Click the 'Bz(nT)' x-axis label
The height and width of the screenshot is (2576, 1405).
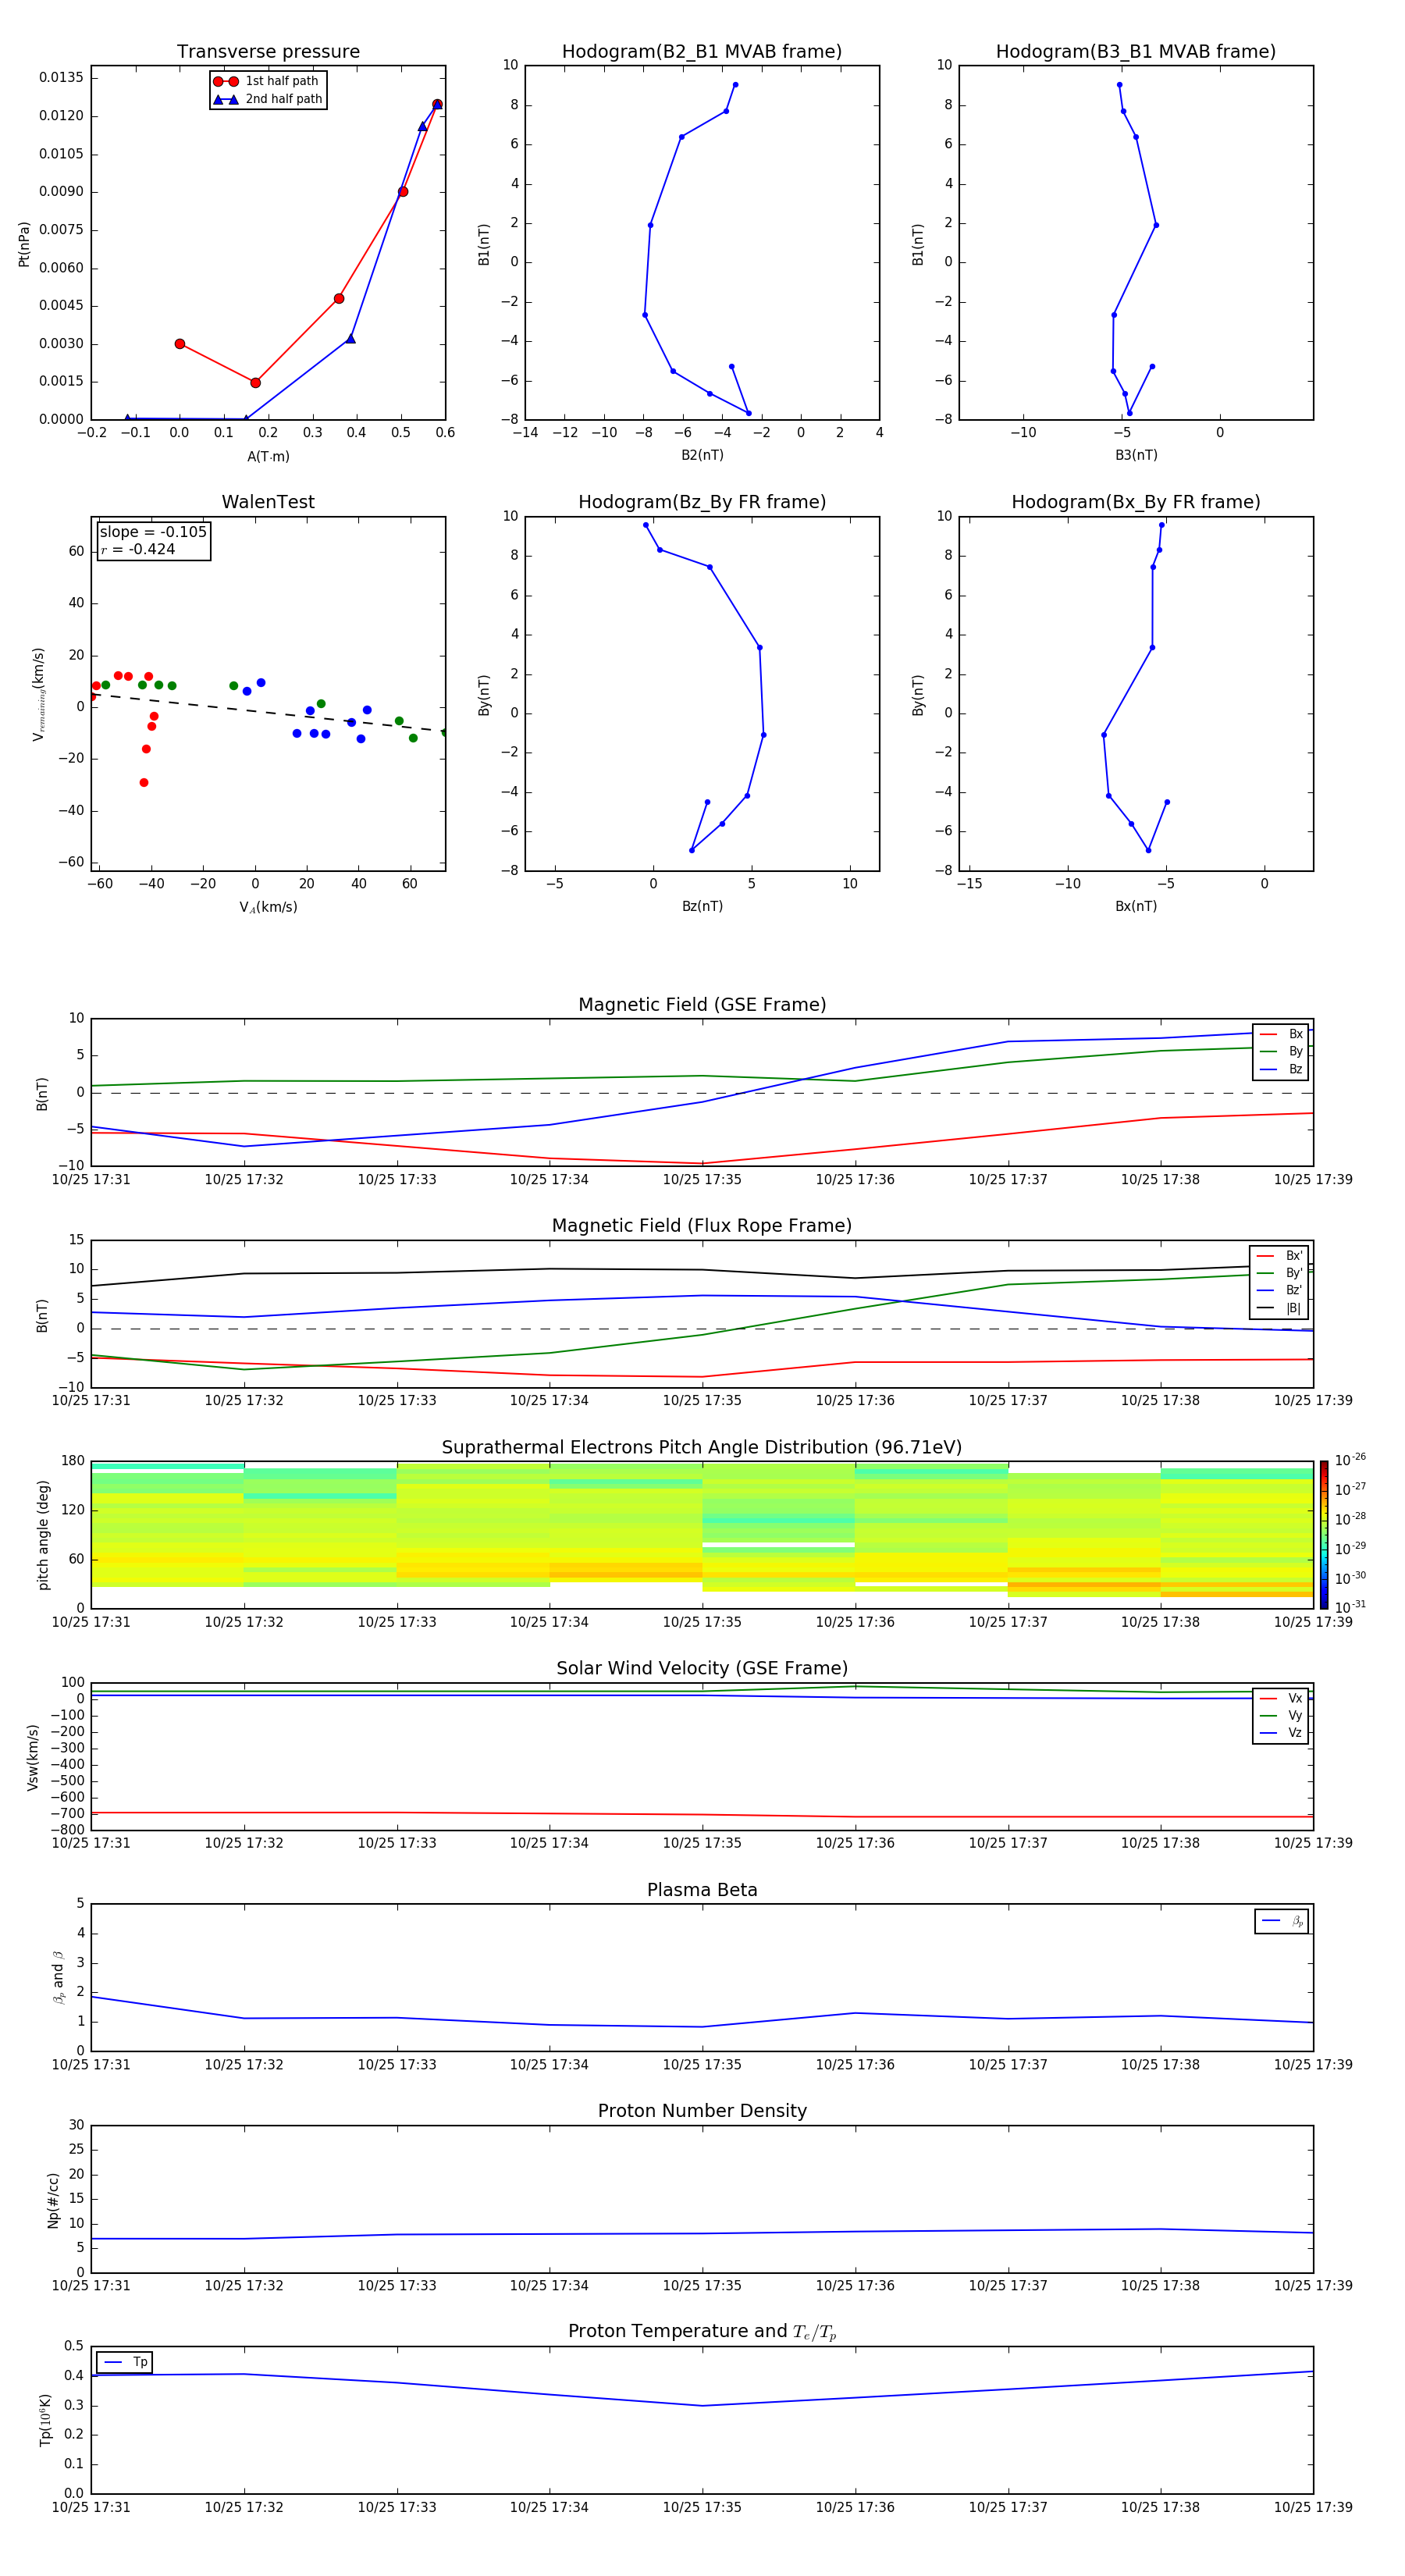pyautogui.click(x=702, y=906)
